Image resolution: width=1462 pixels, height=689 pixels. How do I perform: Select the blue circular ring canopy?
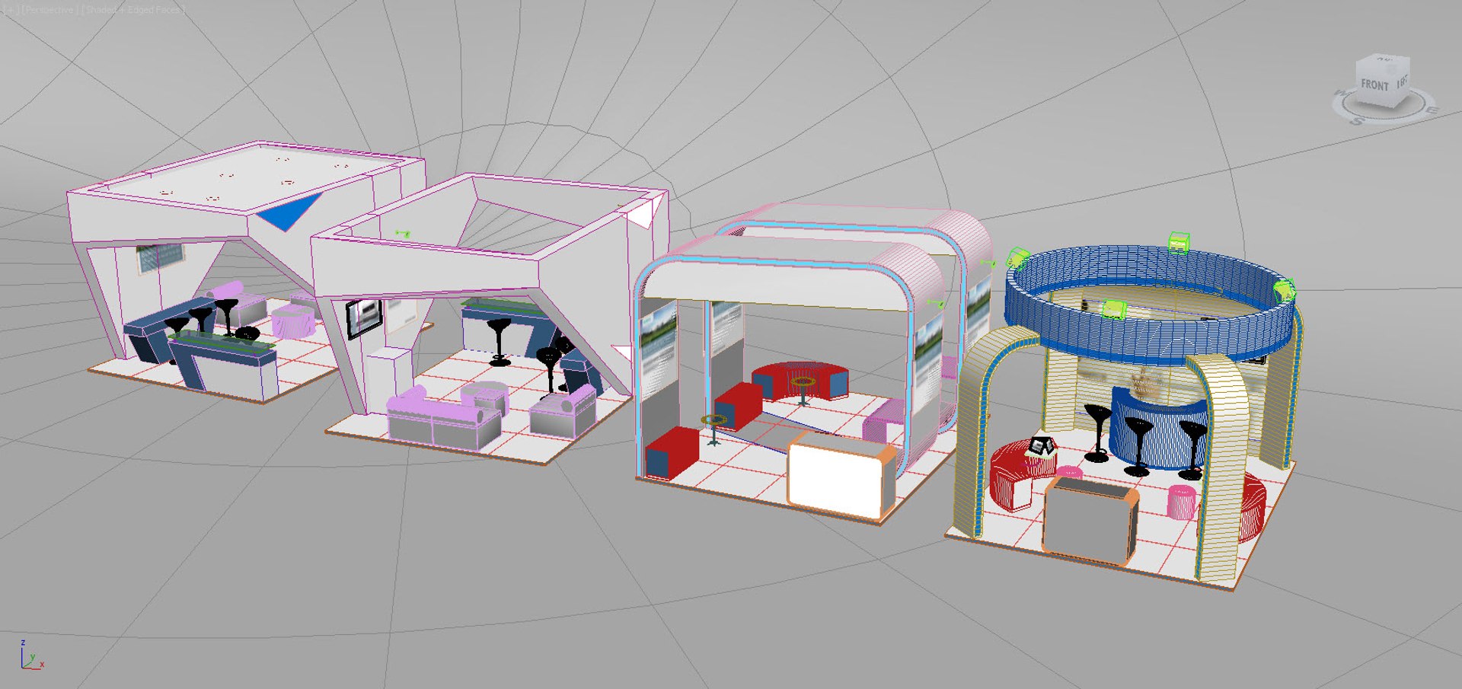(x=1150, y=305)
